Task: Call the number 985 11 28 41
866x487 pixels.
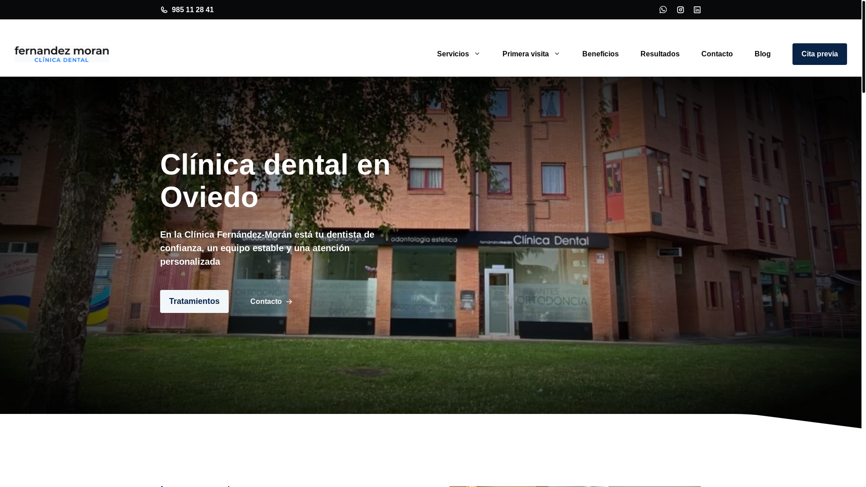Action: [x=193, y=9]
